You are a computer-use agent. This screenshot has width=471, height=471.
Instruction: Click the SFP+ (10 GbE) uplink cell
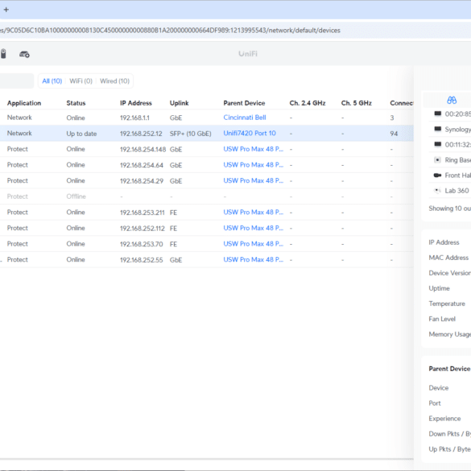tap(191, 134)
